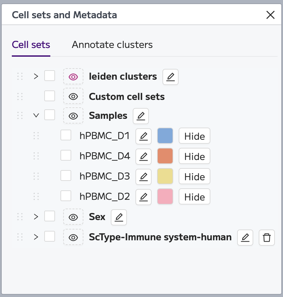
Task: Edit the ScType-Immune system-human set name
Action: pyautogui.click(x=245, y=238)
